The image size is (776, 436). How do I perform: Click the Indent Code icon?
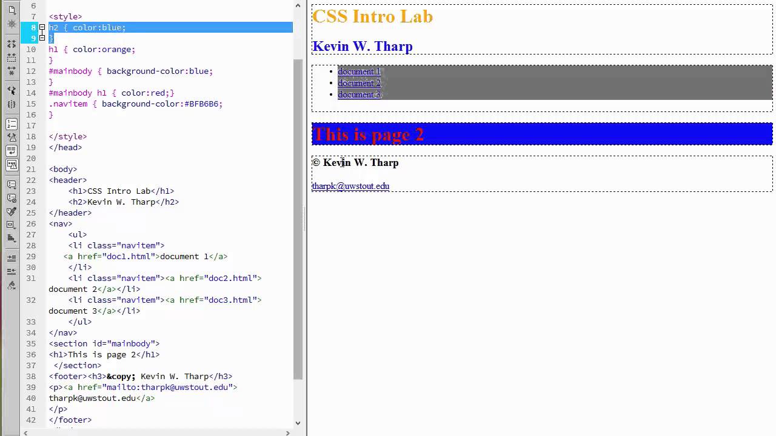click(x=12, y=259)
